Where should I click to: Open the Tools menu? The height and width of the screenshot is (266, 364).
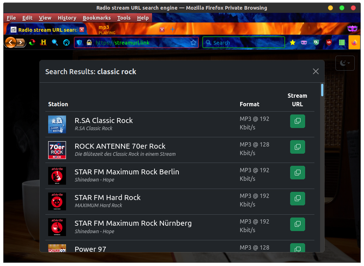[x=124, y=18]
